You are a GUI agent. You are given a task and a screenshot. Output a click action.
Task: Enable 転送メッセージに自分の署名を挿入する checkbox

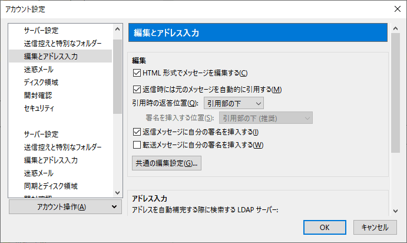(137, 145)
